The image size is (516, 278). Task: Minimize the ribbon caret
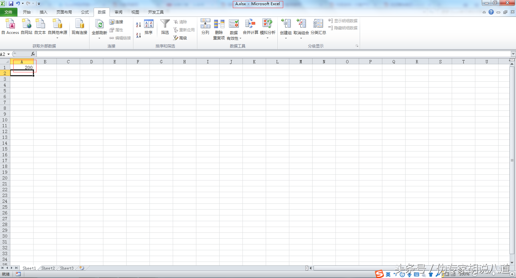click(484, 12)
